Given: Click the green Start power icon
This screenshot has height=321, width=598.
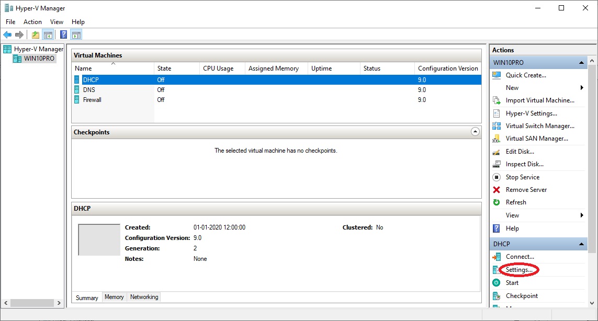Looking at the screenshot, I should tap(496, 282).
